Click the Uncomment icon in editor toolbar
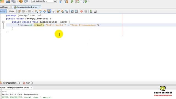 click(x=95, y=11)
